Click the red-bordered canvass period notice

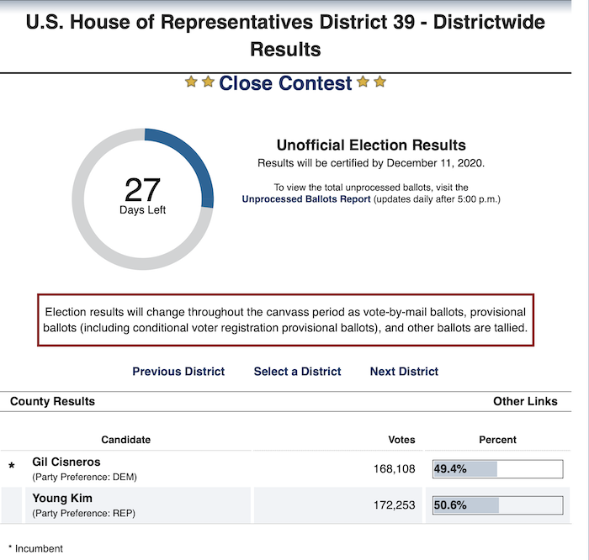click(285, 320)
